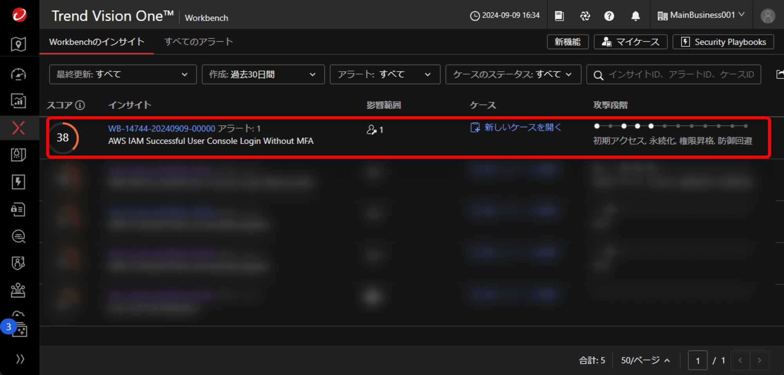Click the search field for insight ID

tap(673, 74)
